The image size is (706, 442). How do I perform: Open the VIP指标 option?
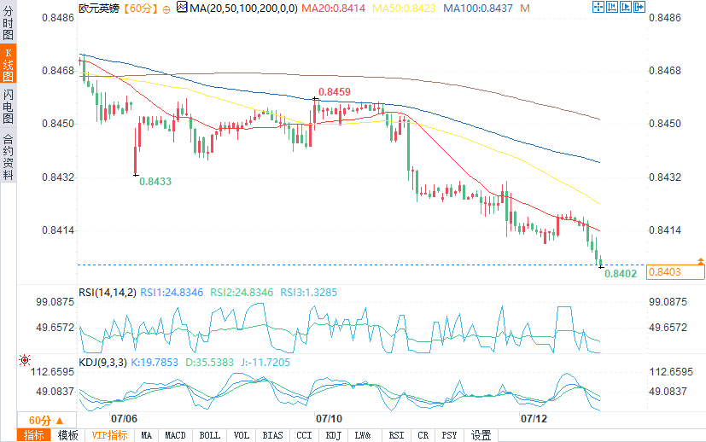coord(109,436)
